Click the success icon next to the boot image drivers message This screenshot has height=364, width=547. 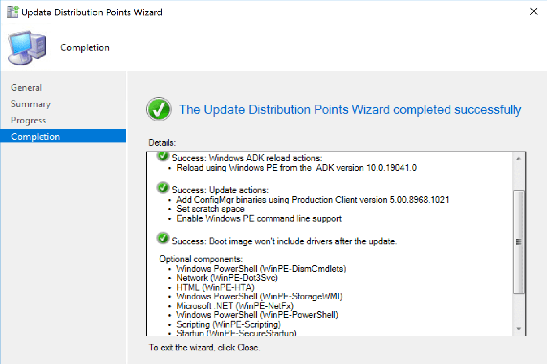(x=163, y=239)
